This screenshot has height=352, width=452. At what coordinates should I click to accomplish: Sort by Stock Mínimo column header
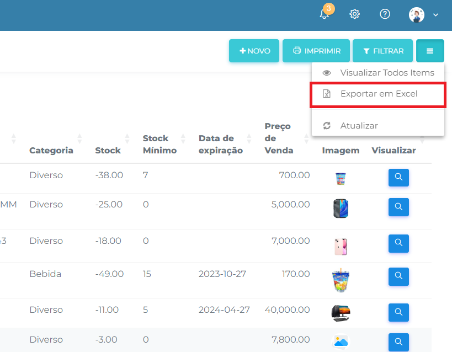click(x=159, y=144)
